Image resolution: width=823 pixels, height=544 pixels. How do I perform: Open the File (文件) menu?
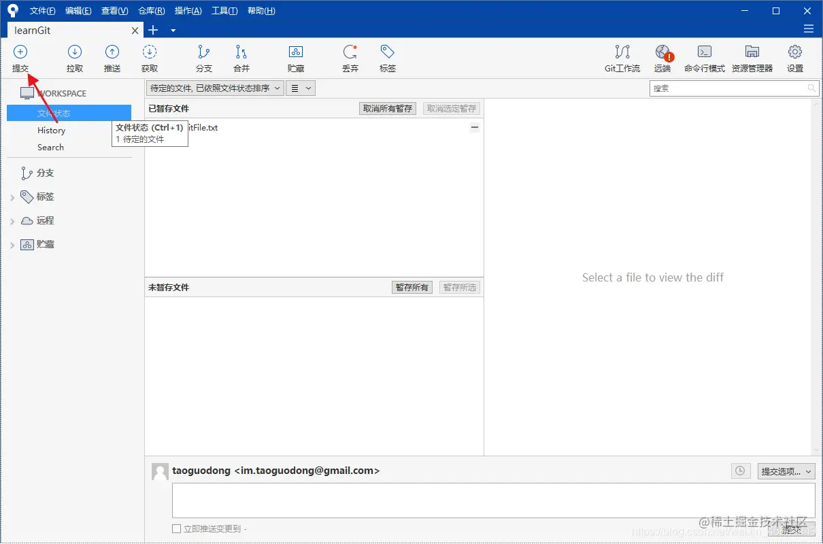43,11
